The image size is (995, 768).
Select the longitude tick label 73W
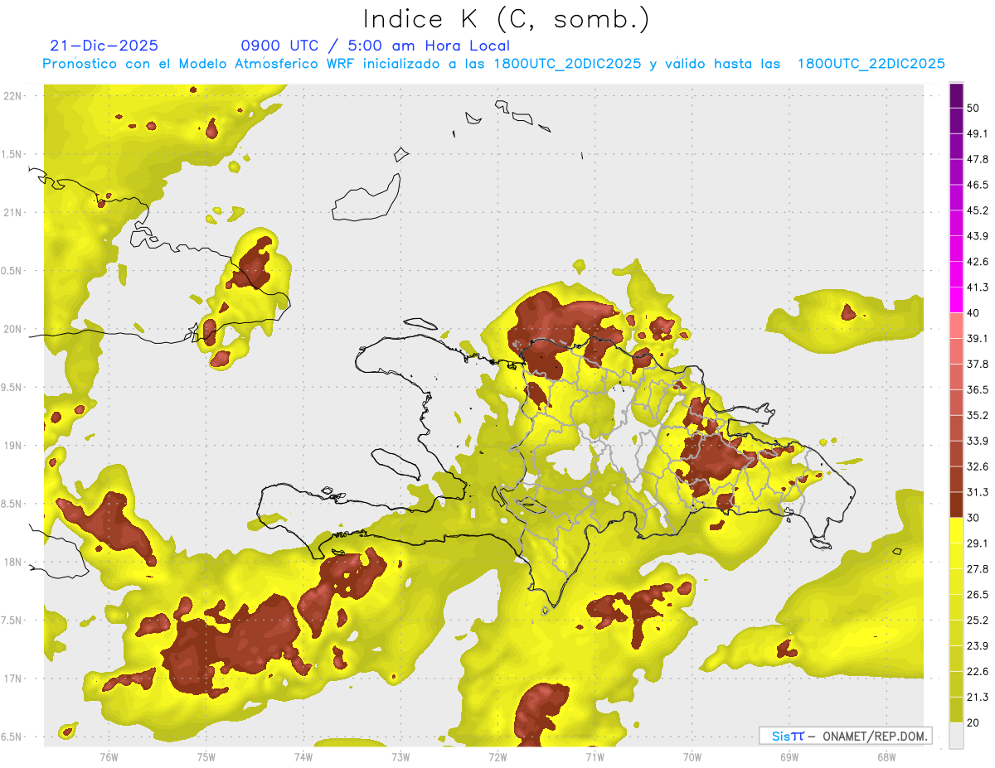pyautogui.click(x=400, y=756)
